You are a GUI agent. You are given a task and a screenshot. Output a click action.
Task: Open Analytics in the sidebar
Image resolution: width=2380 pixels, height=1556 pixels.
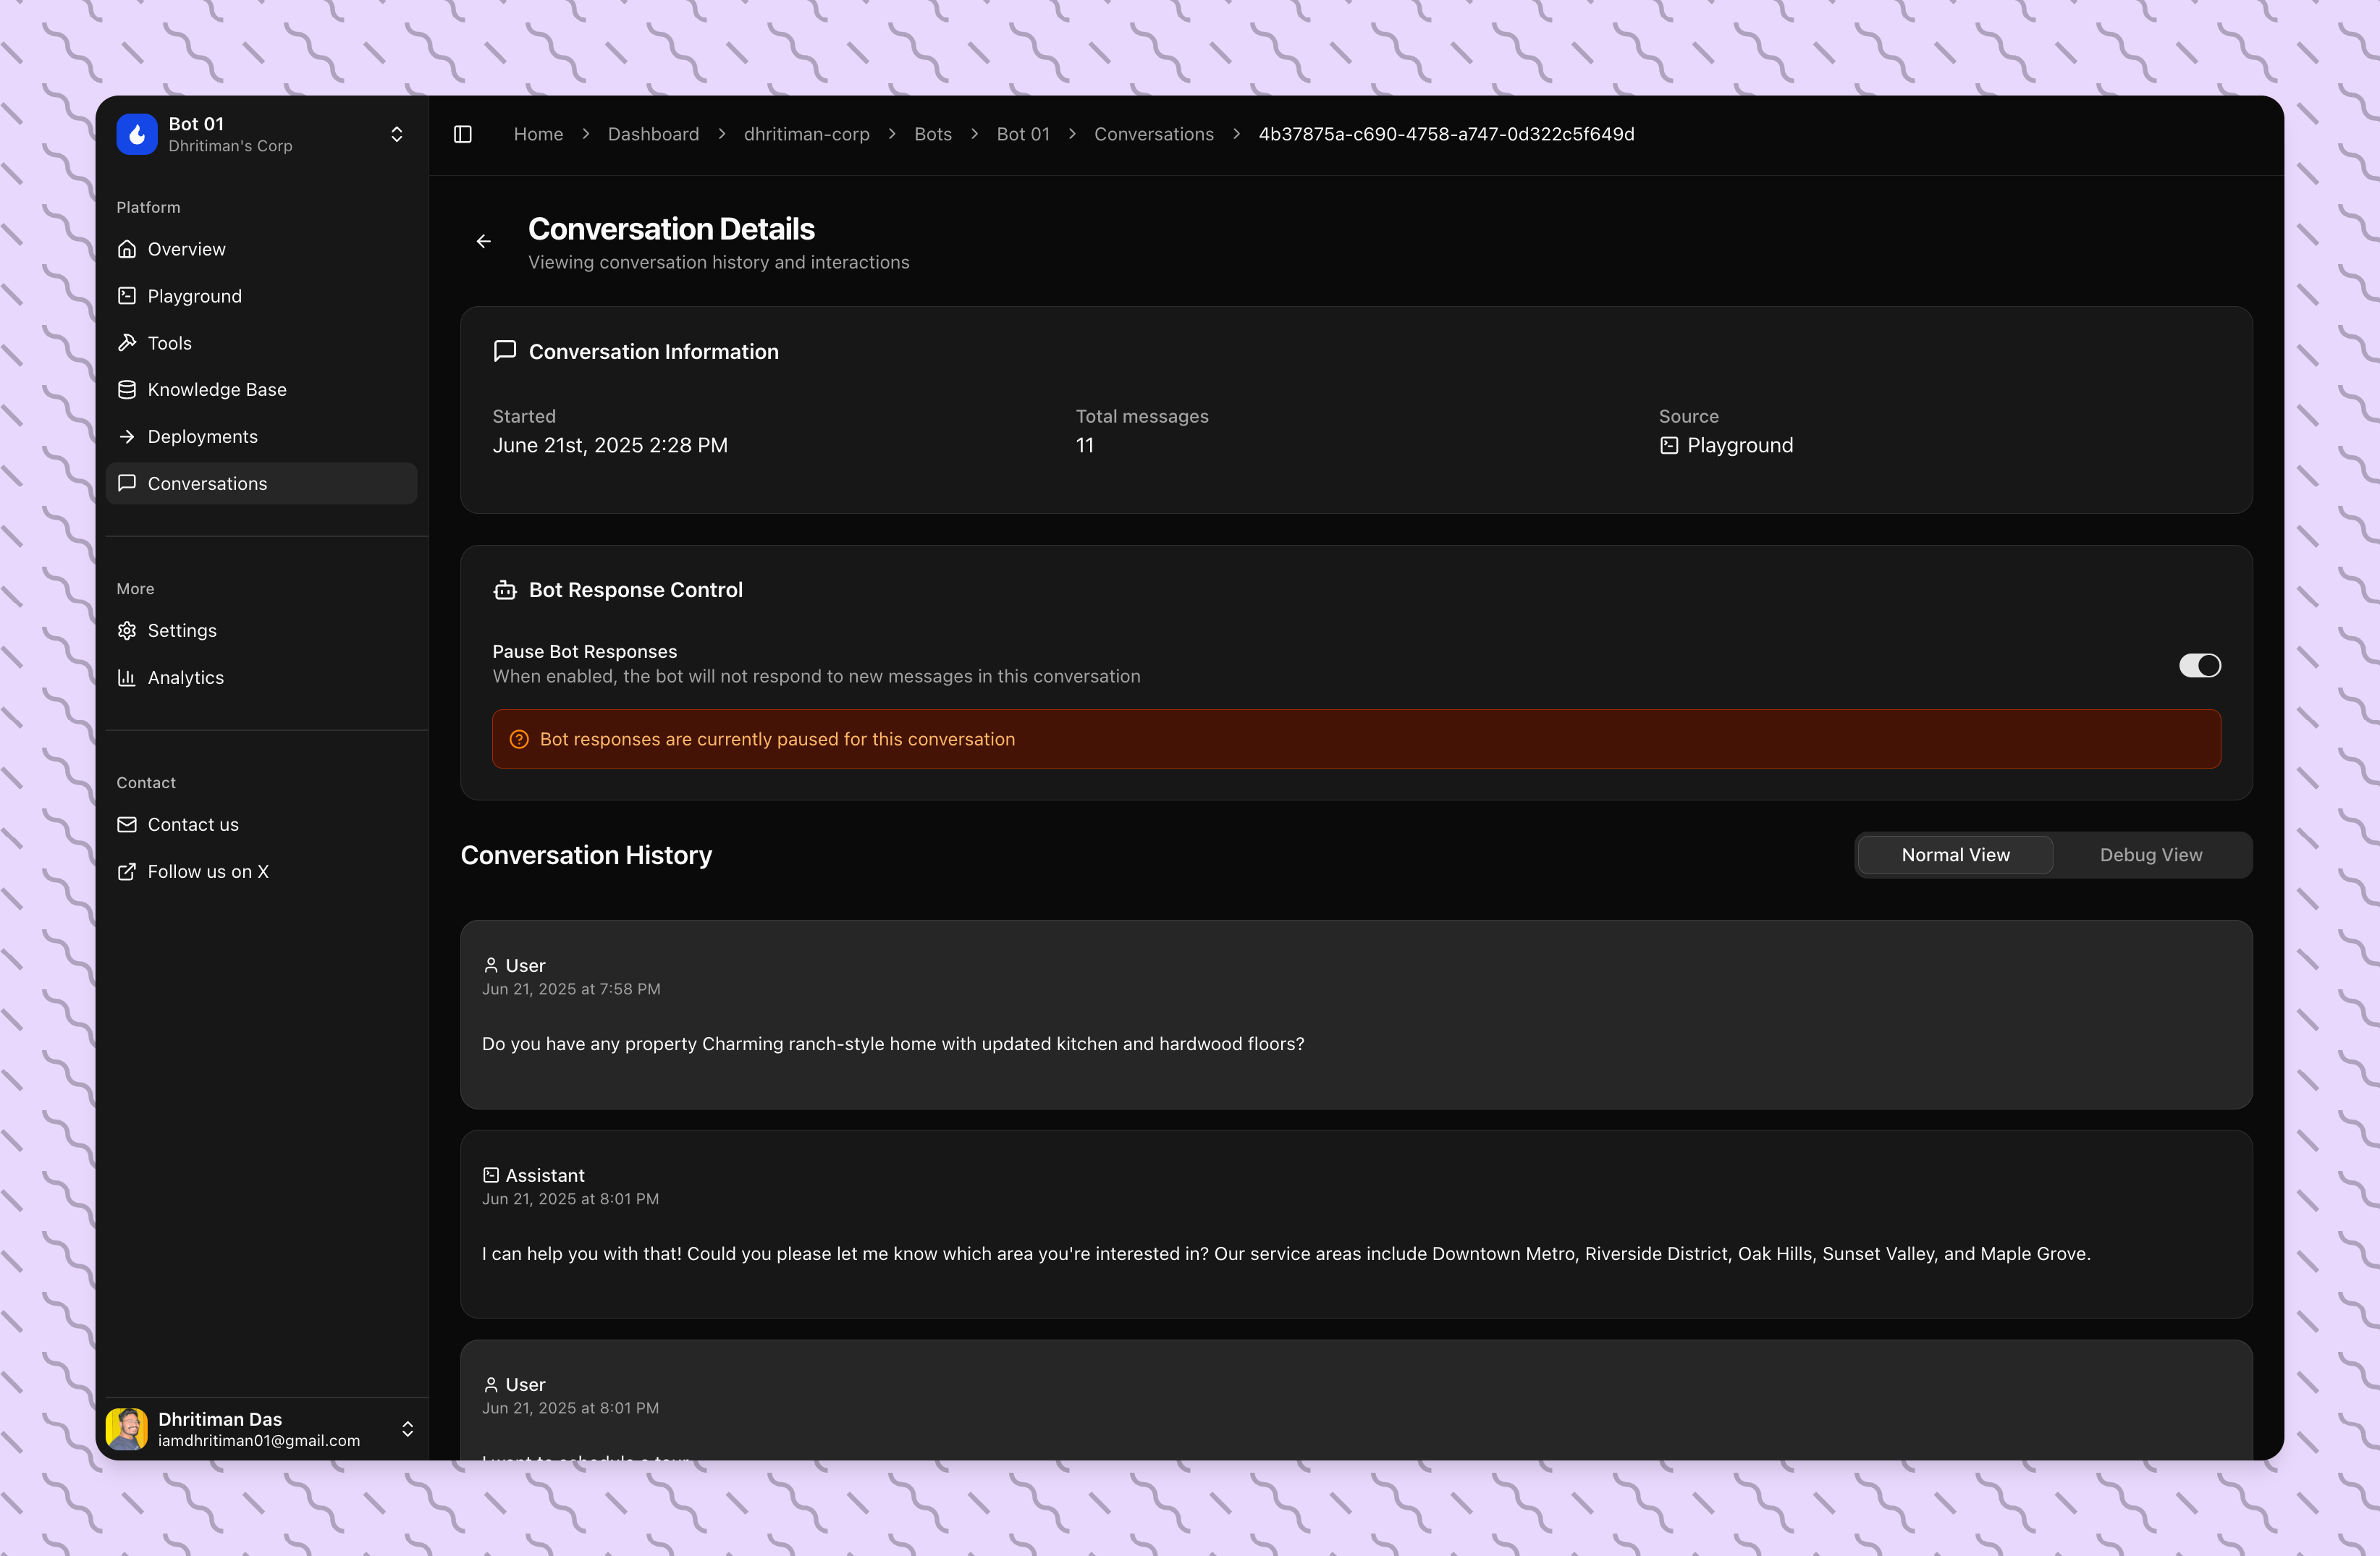click(x=261, y=678)
